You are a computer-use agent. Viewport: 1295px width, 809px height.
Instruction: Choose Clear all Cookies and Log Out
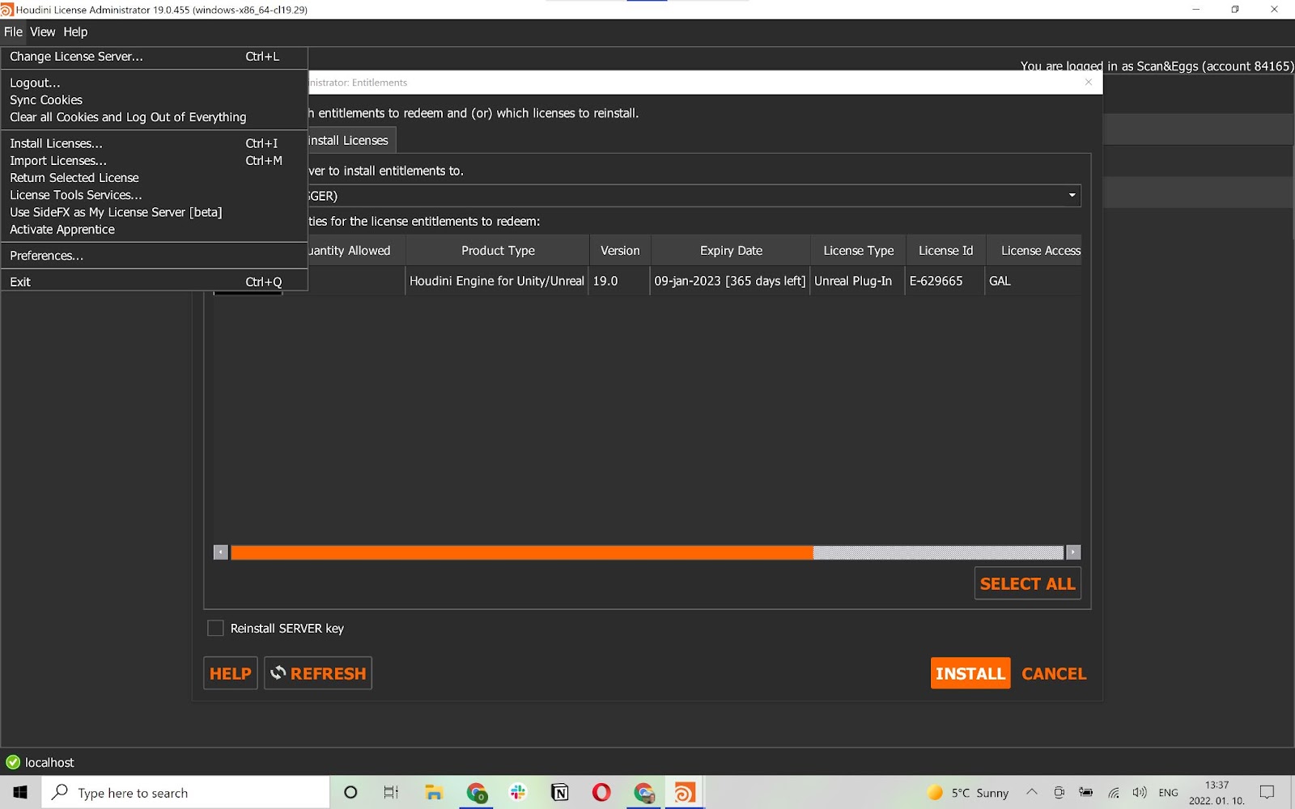(x=154, y=117)
